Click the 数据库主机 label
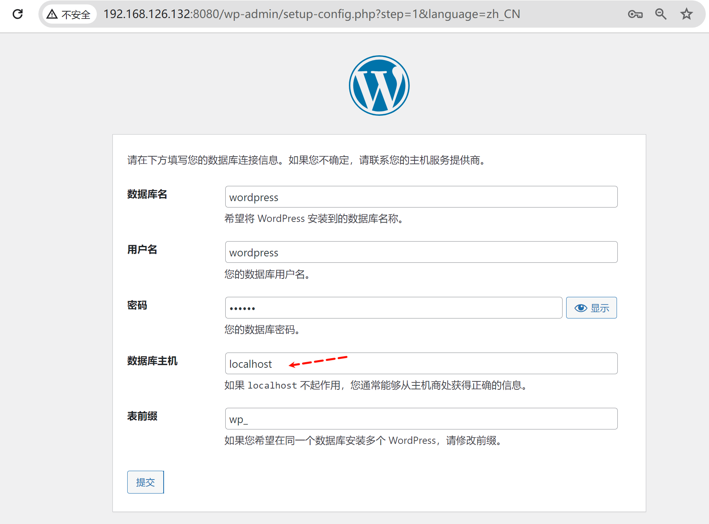This screenshot has width=709, height=524. point(152,361)
